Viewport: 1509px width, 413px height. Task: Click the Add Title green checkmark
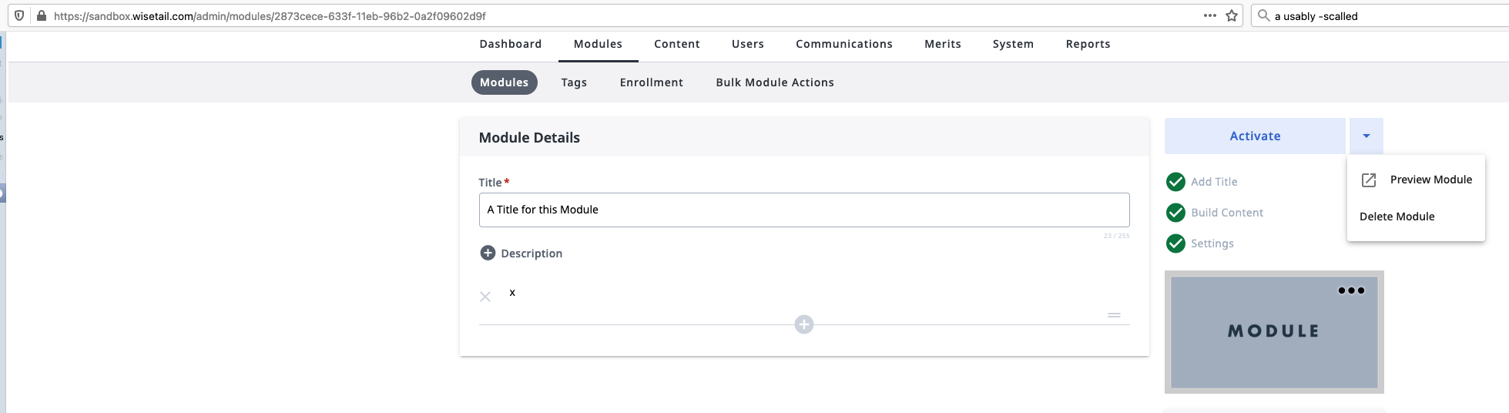click(x=1175, y=182)
